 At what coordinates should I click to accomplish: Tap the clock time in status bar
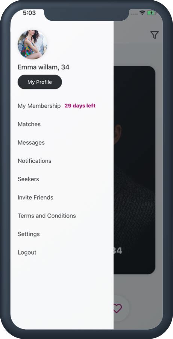pyautogui.click(x=29, y=13)
